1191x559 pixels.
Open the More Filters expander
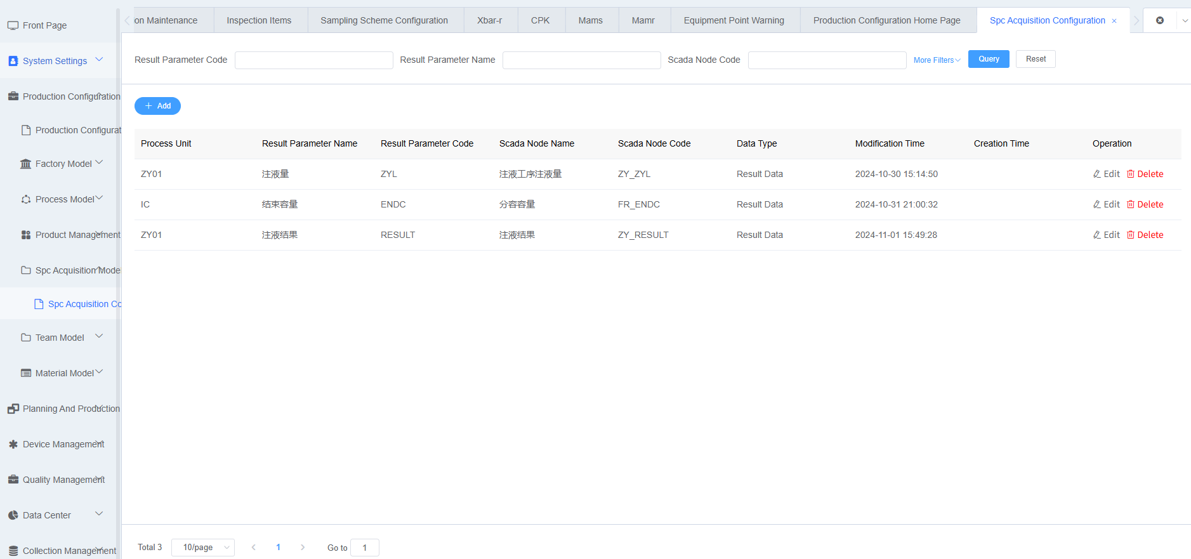[937, 60]
